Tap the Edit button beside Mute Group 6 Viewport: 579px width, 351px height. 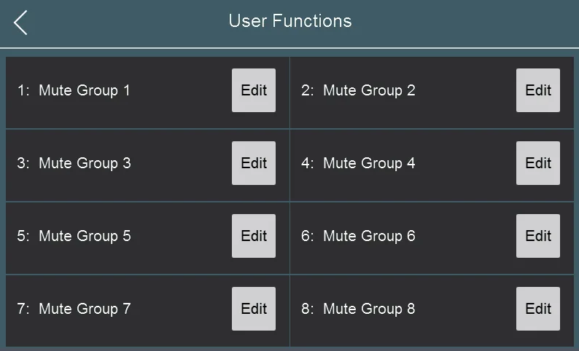538,236
